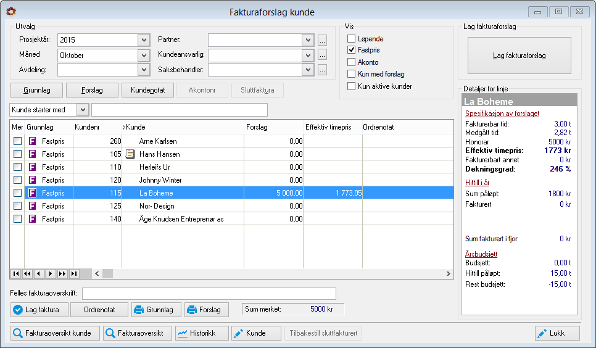Open Kunde edit button
The width and height of the screenshot is (596, 348).
pos(256,333)
